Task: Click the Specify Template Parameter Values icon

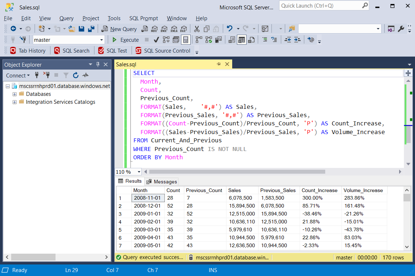Action: [311, 40]
